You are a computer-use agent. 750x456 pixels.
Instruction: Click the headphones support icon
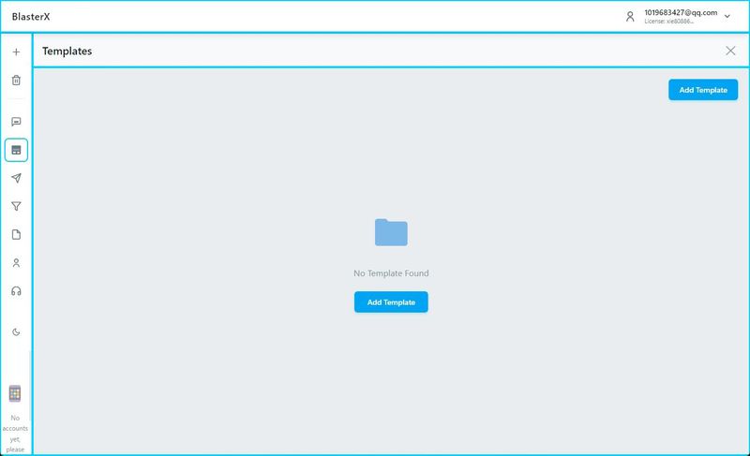[16, 291]
